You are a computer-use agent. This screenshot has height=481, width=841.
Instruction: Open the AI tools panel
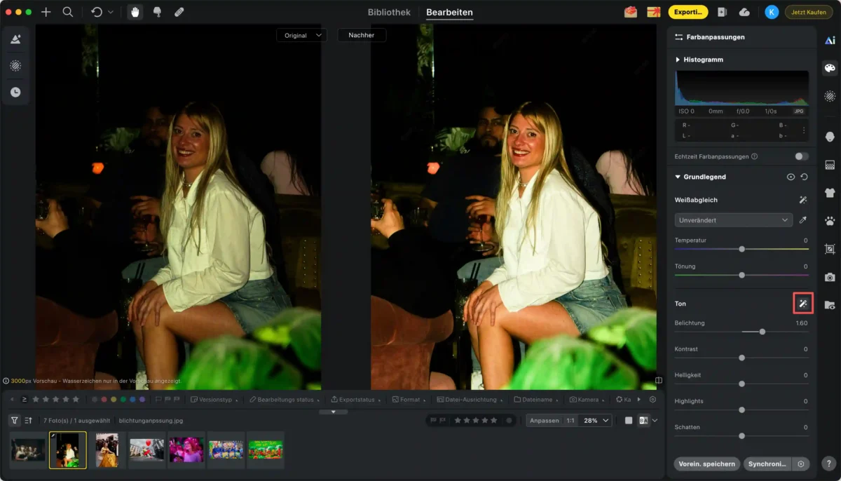[x=830, y=41]
